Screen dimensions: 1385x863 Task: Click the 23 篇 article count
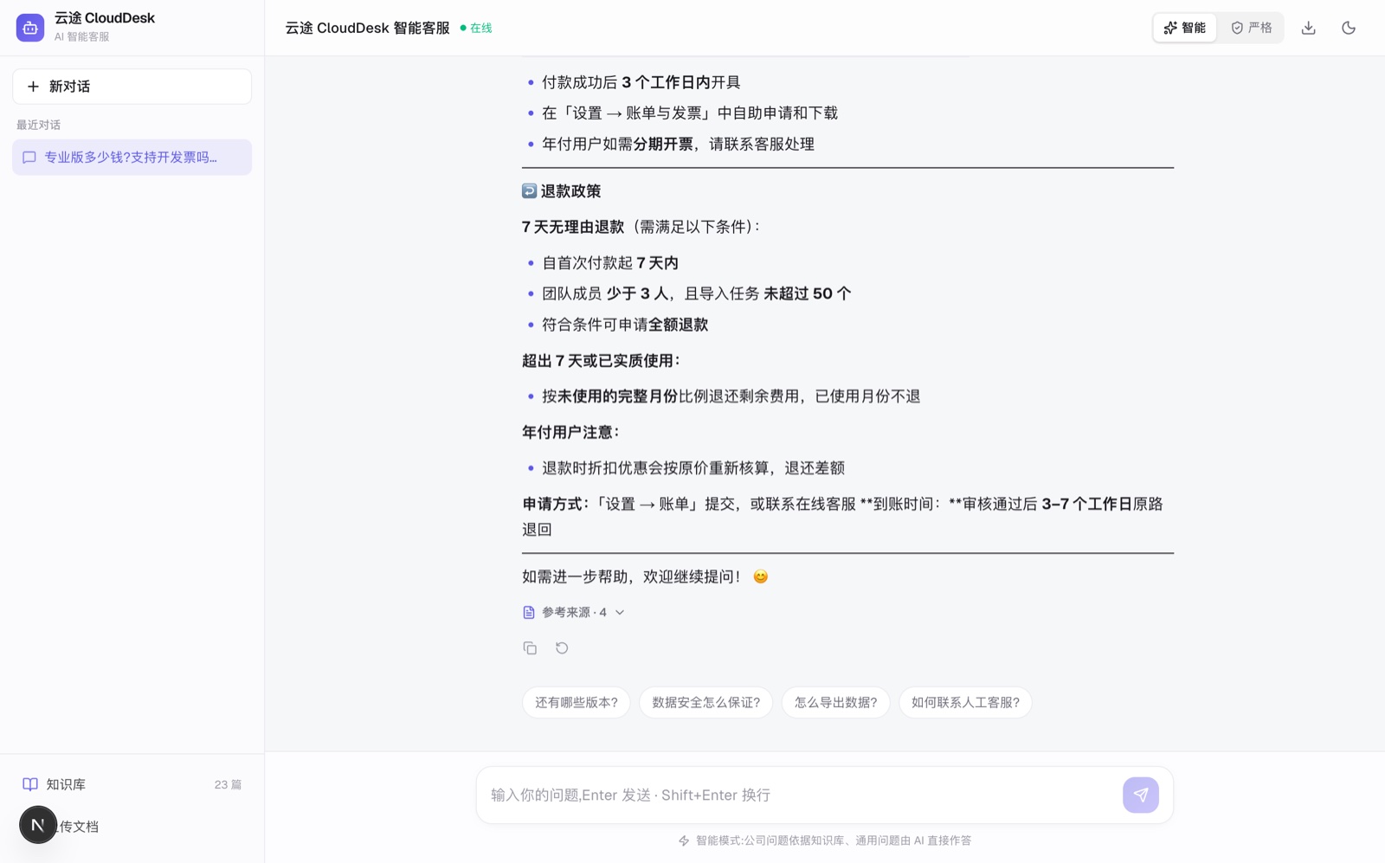tap(228, 784)
